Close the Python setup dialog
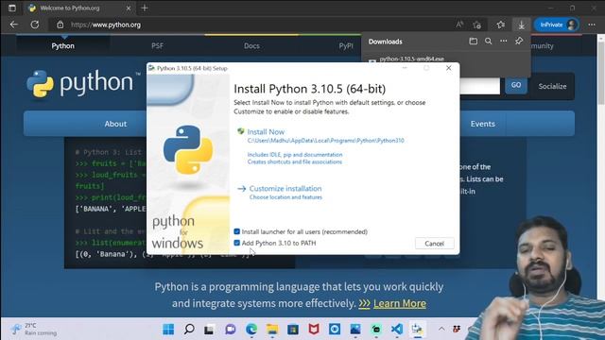Screen dimensions: 605x340 (448, 68)
